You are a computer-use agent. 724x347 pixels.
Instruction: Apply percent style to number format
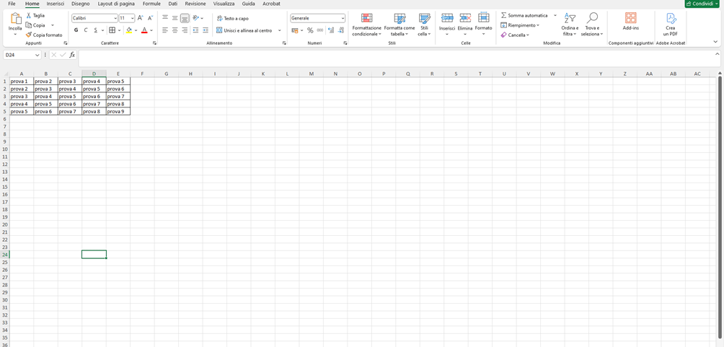(x=310, y=30)
